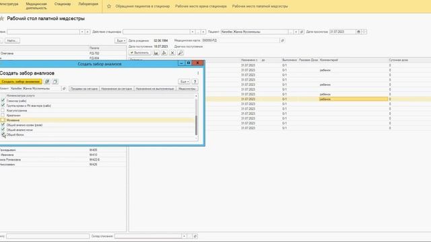Untick the Общий анализ мочи checkbox

(x=3, y=130)
